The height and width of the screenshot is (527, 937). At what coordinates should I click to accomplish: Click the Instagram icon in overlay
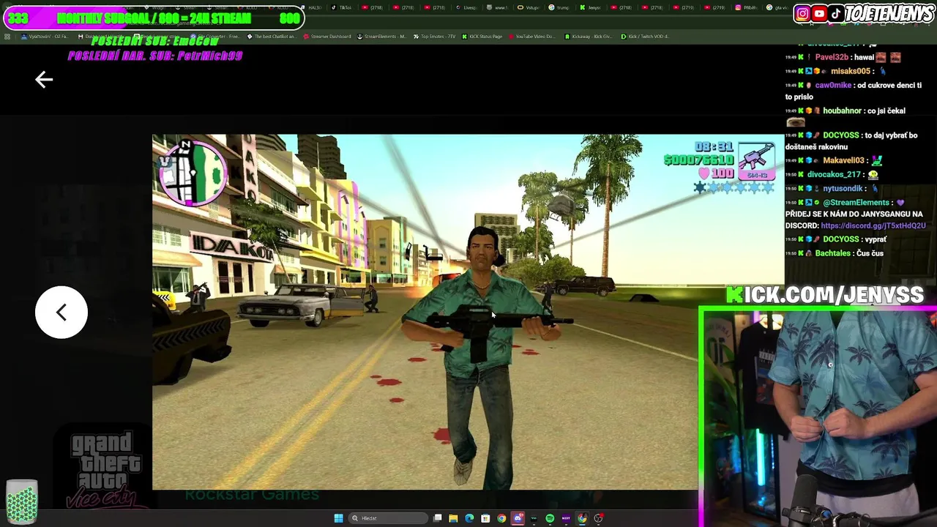pos(803,13)
